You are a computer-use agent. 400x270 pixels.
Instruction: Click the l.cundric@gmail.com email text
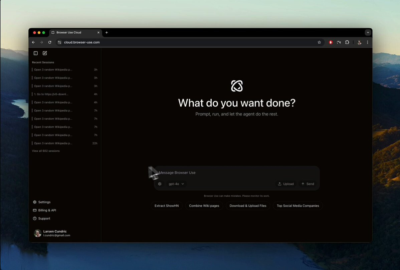point(57,235)
